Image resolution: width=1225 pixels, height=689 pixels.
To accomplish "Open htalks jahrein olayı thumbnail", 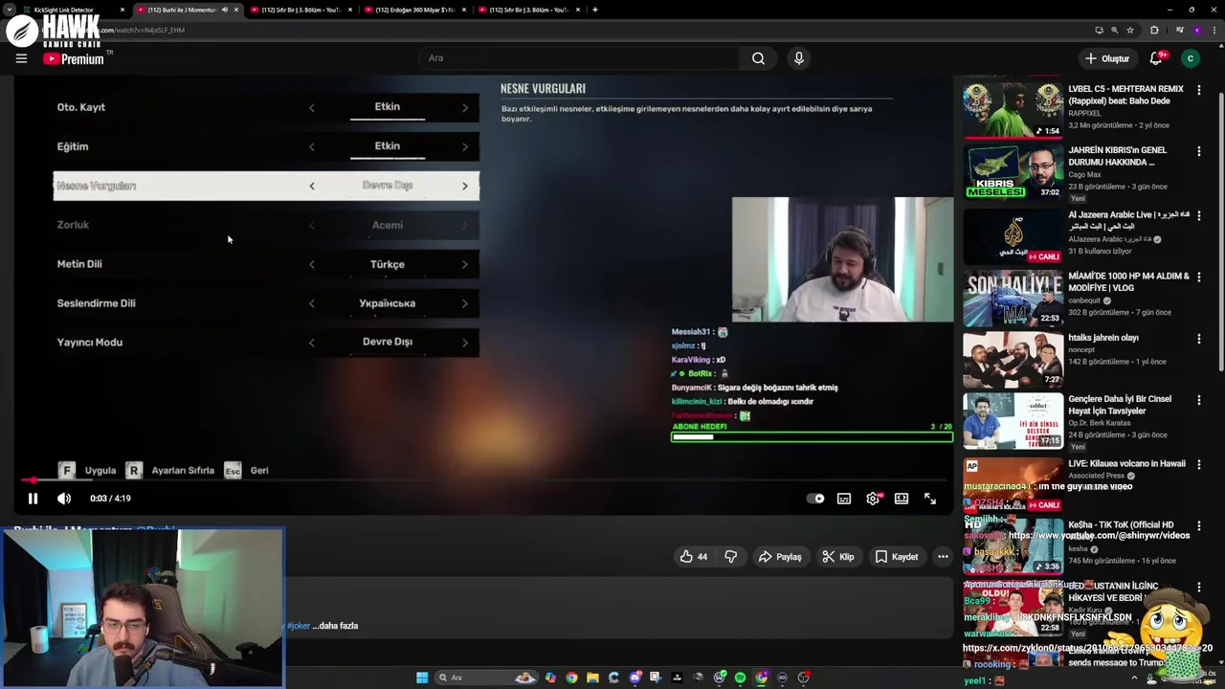I will click(1013, 359).
